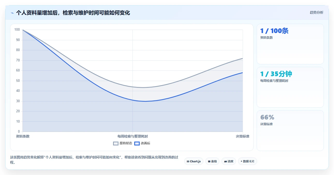Image resolution: width=334 pixels, height=175 pixels.
Task: Click the gray 原有状态 legend color box
Action: 116,144
